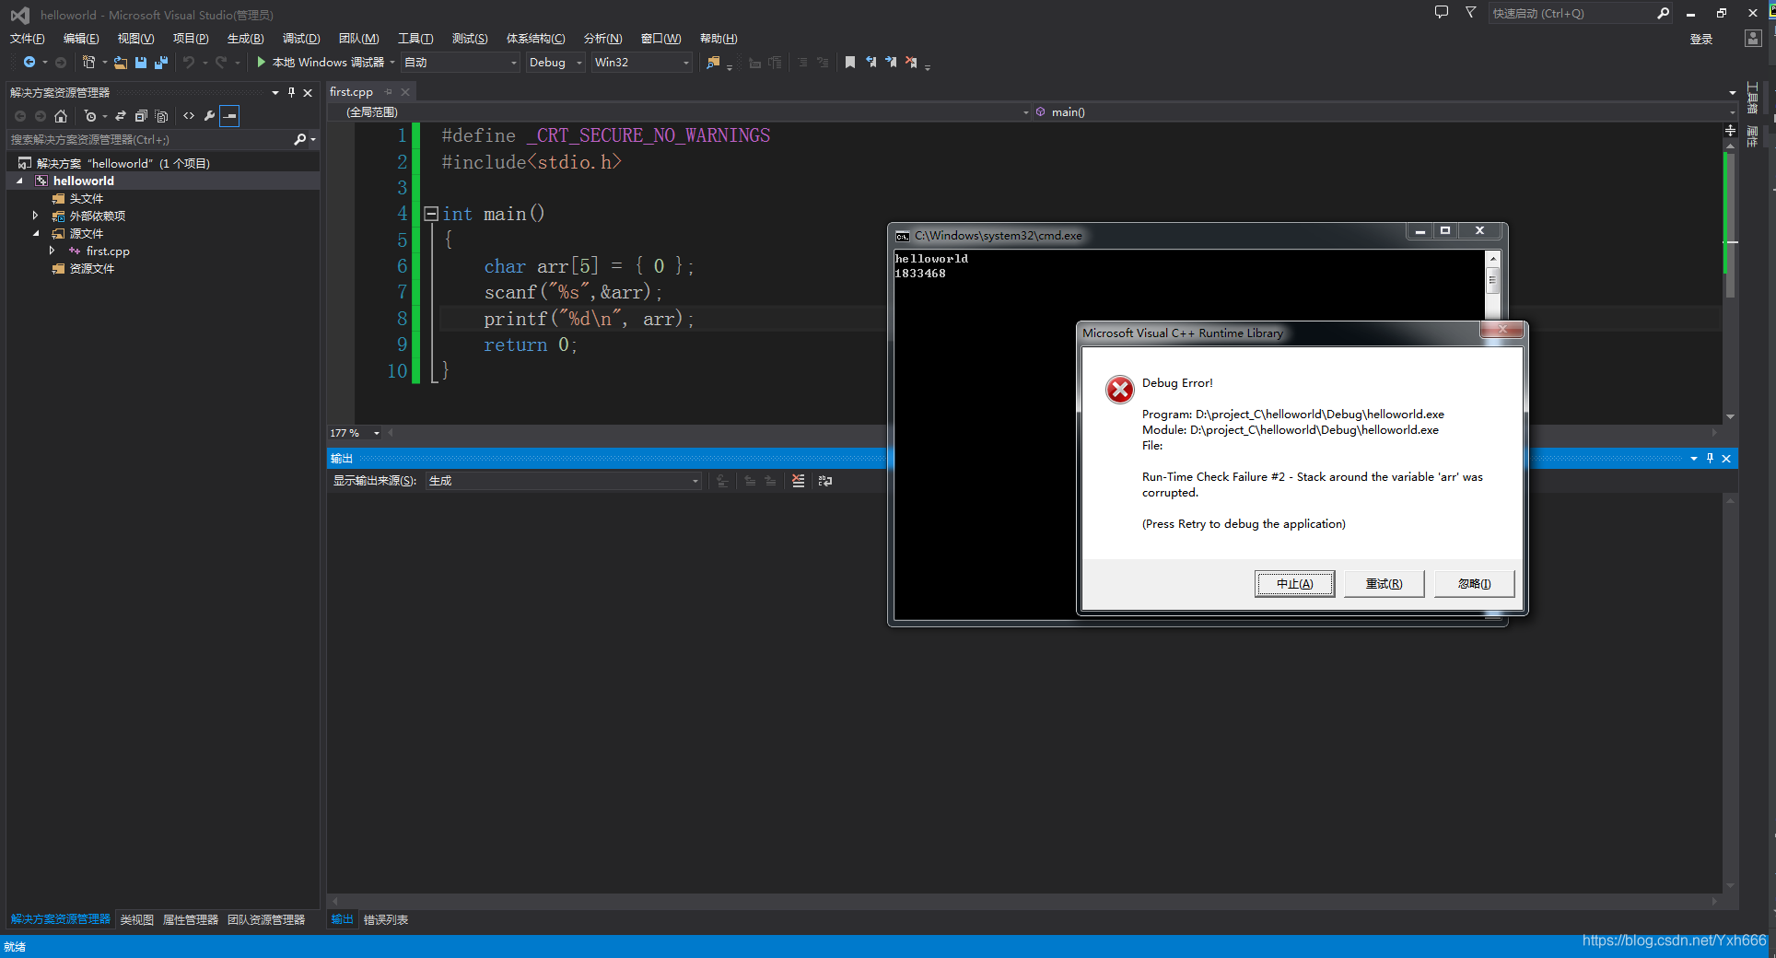Open the main() member dropdown
Image resolution: width=1776 pixels, height=958 pixels.
[1385, 112]
